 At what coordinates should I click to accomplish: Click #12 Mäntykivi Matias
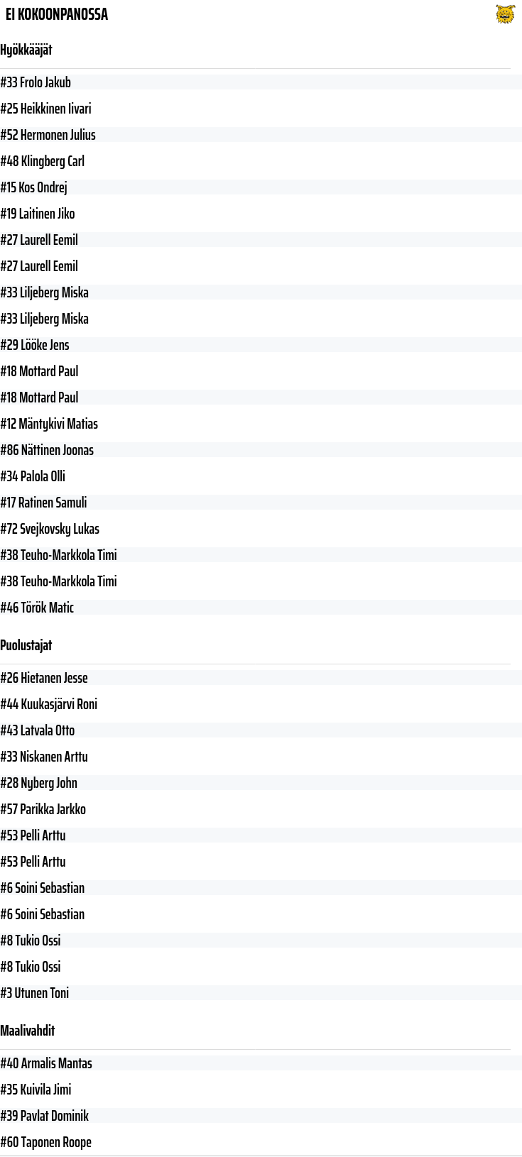[49, 424]
